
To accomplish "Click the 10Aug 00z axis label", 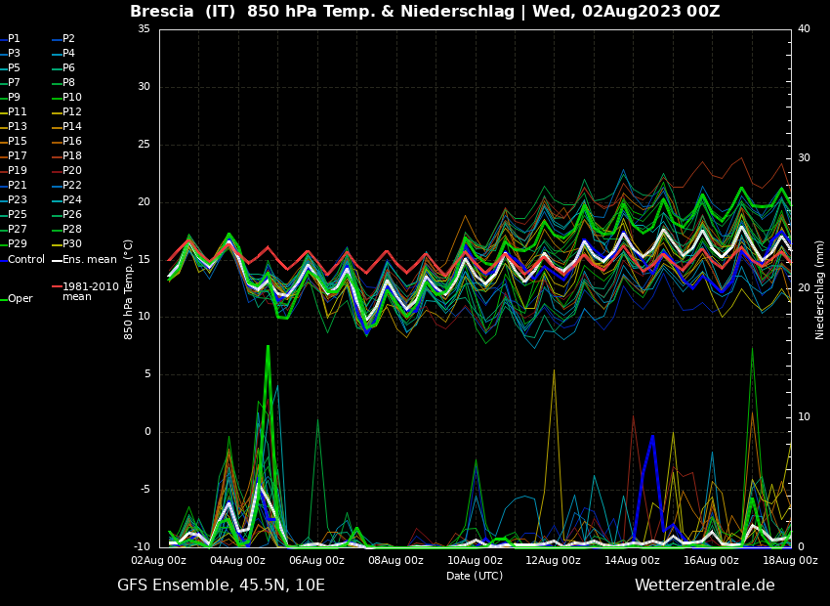I will pyautogui.click(x=475, y=560).
